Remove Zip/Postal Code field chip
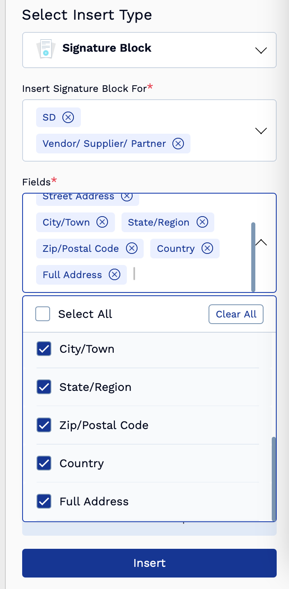The height and width of the screenshot is (589, 289). 132,249
